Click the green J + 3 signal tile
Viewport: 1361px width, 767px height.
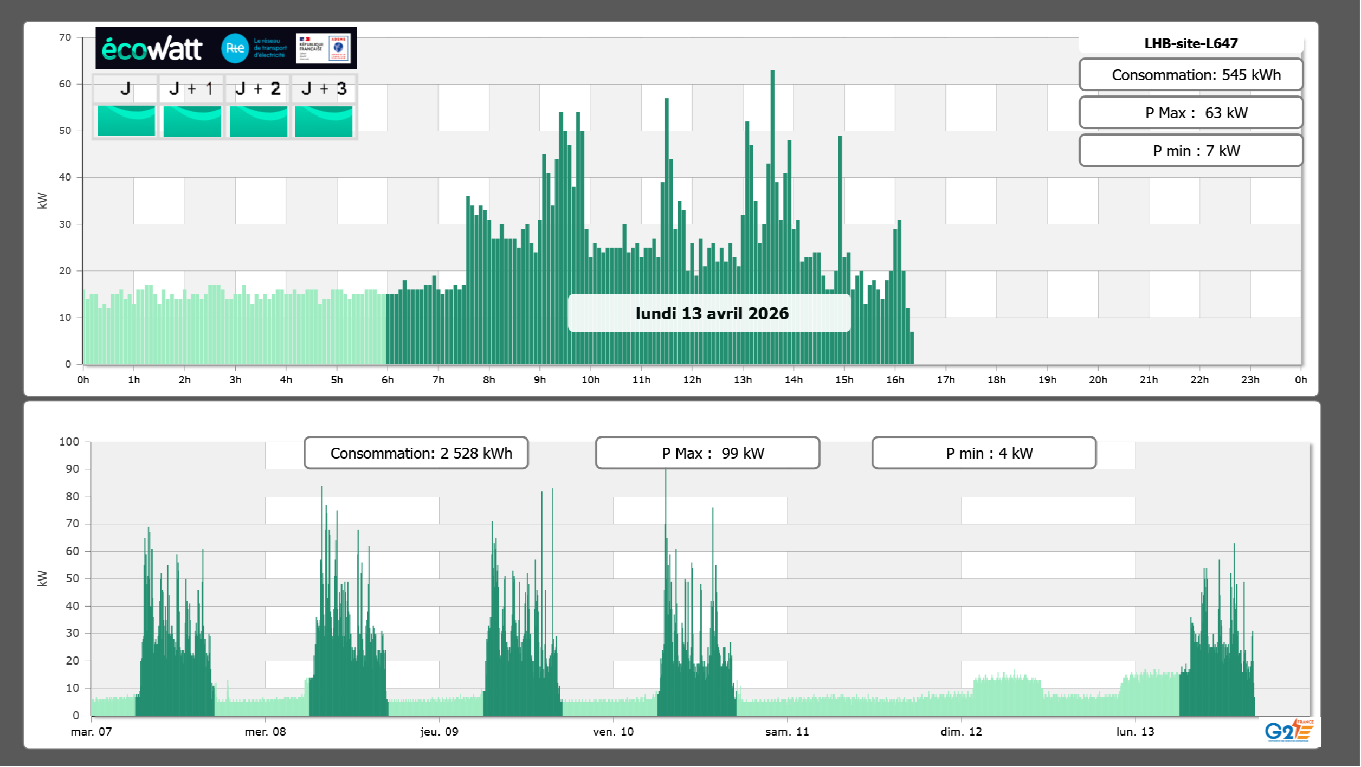tap(324, 120)
